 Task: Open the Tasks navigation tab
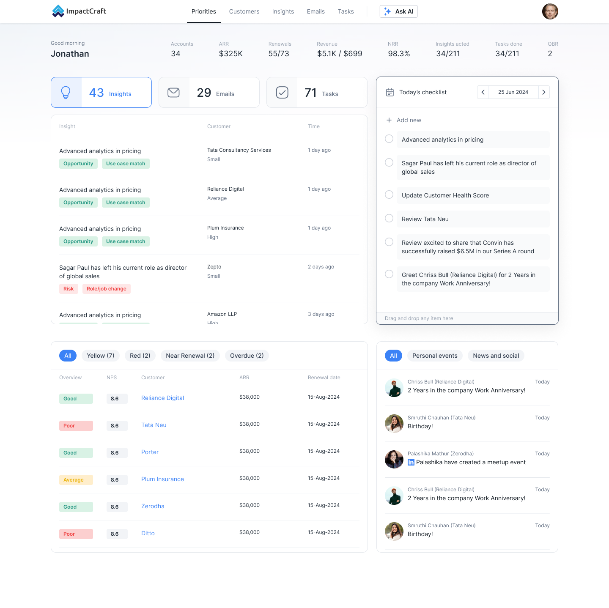pos(346,11)
